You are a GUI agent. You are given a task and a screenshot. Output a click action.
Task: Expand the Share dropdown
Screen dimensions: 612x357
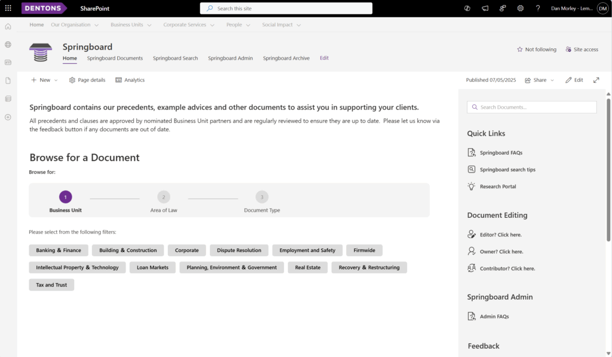[540, 80]
